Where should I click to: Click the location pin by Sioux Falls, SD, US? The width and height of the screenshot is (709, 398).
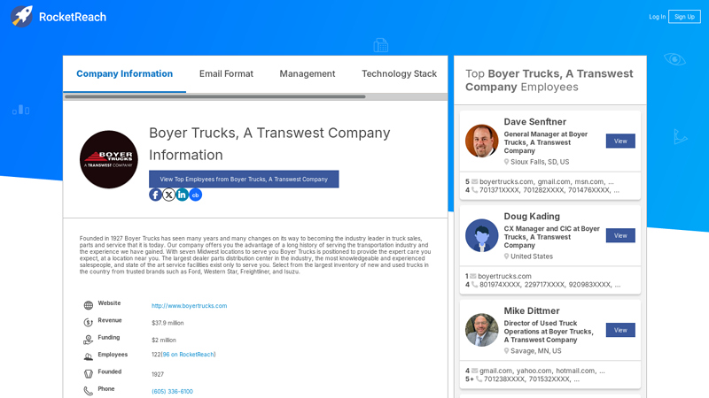click(506, 162)
